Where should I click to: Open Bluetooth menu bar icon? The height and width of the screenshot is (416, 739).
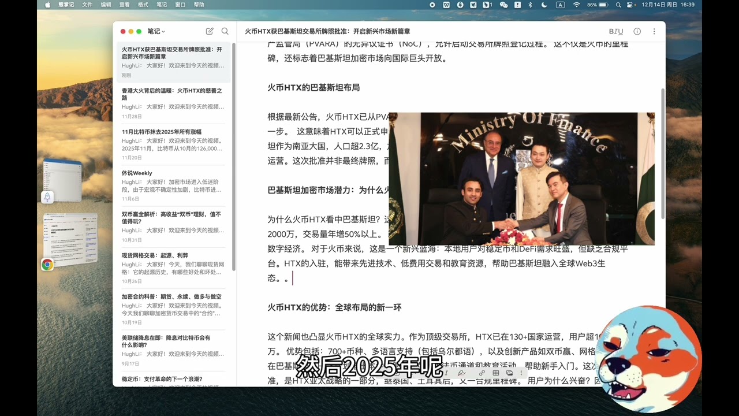tap(530, 5)
